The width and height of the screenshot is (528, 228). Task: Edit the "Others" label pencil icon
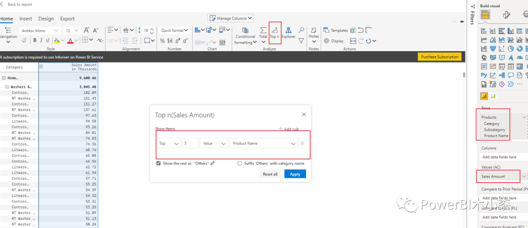[x=213, y=163]
